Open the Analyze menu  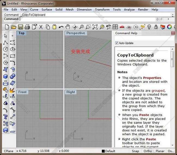pyautogui.click(x=129, y=9)
